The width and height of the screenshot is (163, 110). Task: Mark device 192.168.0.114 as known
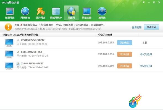pos(146,54)
